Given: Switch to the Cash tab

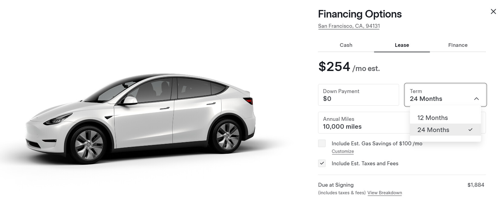Looking at the screenshot, I should [x=346, y=45].
